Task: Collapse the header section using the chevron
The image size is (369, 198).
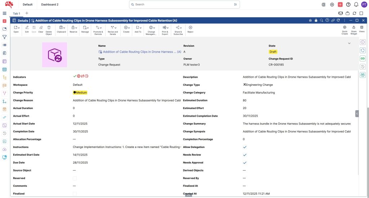Action: coord(349,43)
